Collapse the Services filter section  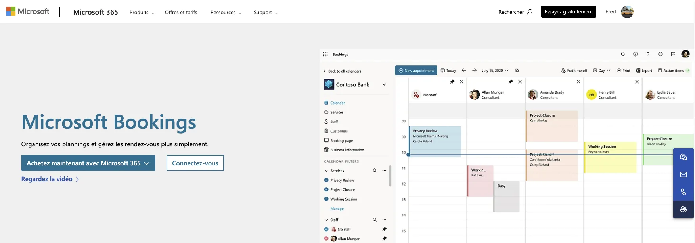coord(326,171)
